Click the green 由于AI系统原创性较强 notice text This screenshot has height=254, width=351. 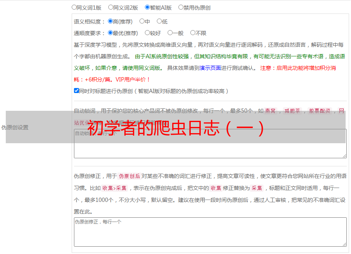tap(161, 56)
